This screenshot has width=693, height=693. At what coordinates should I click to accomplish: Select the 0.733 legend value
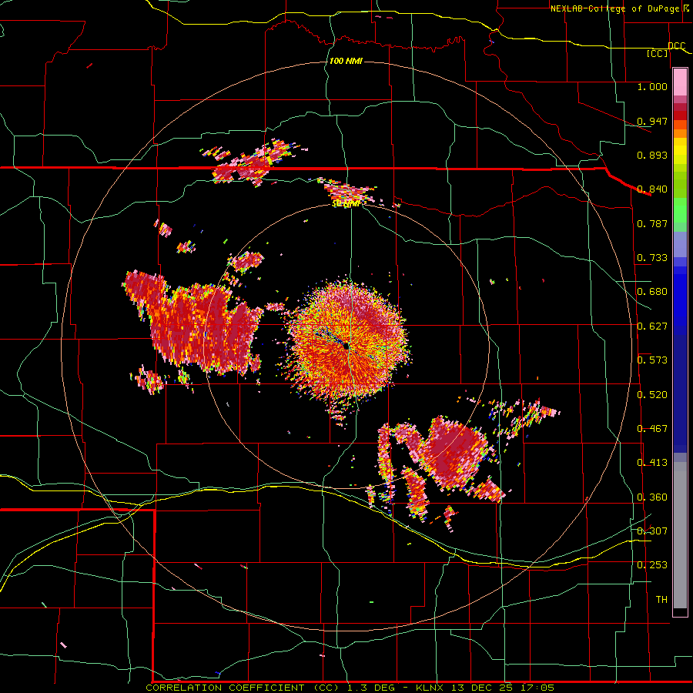click(652, 258)
